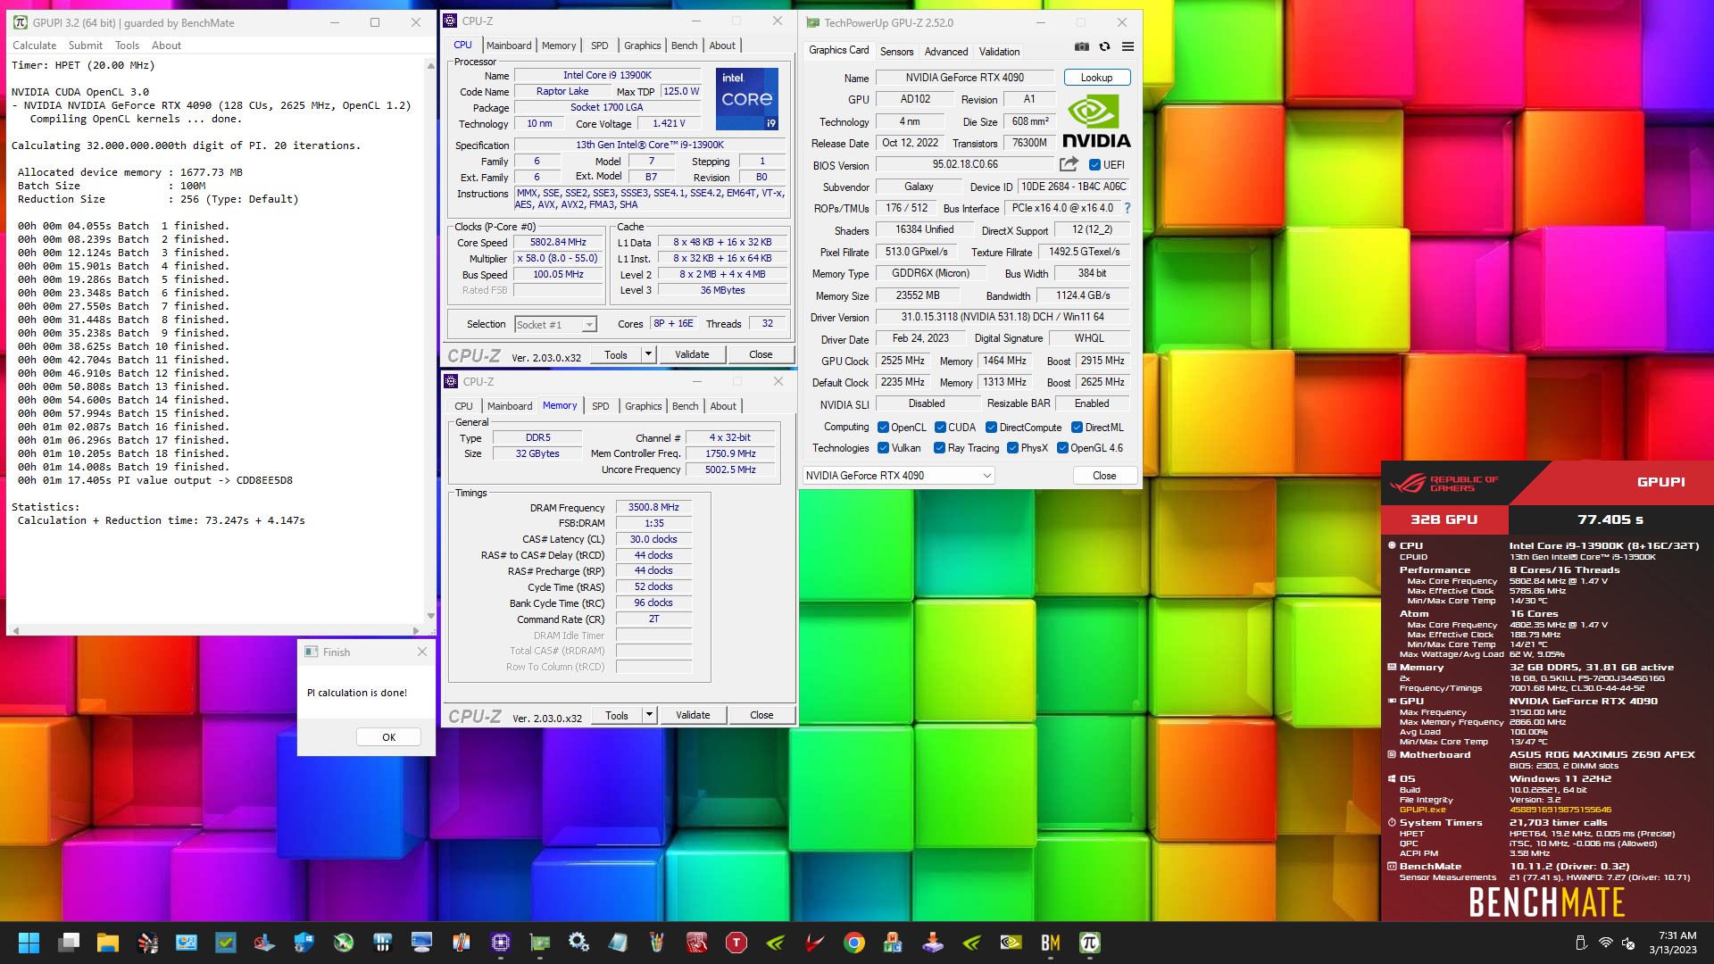The height and width of the screenshot is (964, 1714).
Task: Toggle the UEFI checkbox in GPU-Z
Action: click(x=1094, y=165)
